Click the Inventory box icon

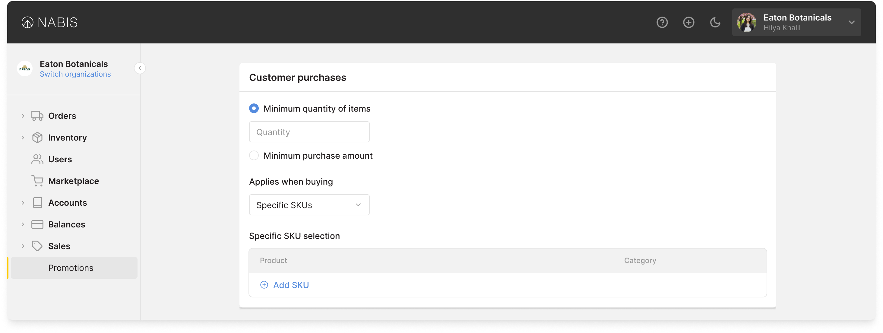coord(37,137)
